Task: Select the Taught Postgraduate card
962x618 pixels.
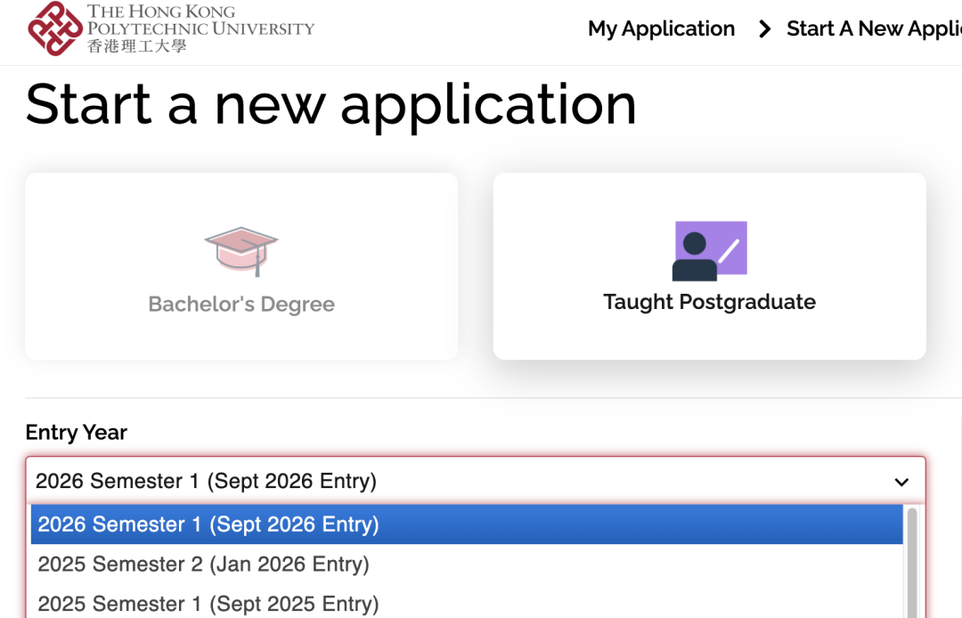Action: (710, 266)
